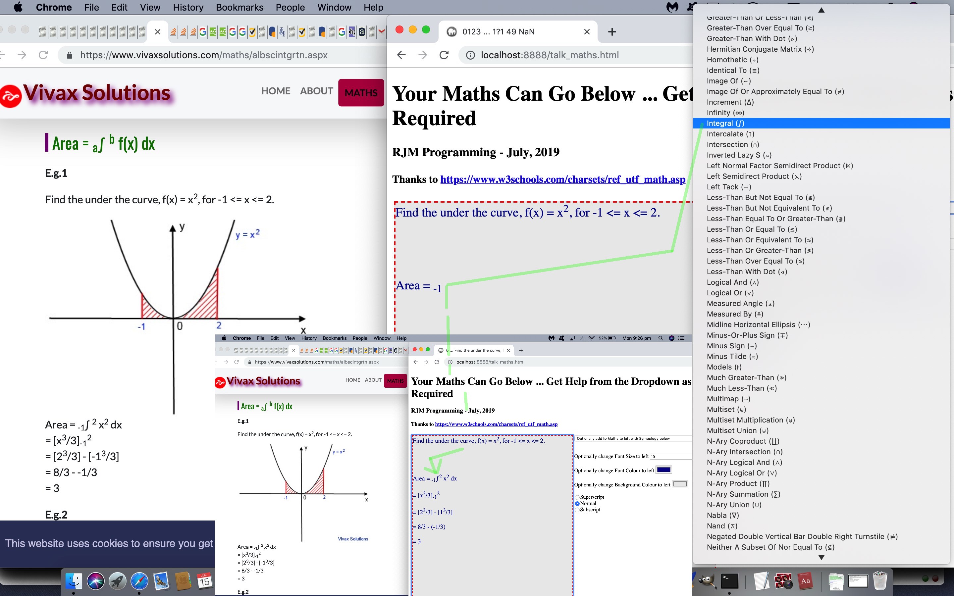Select Superscript radio in inset screenshot
The height and width of the screenshot is (596, 954).
click(x=577, y=497)
